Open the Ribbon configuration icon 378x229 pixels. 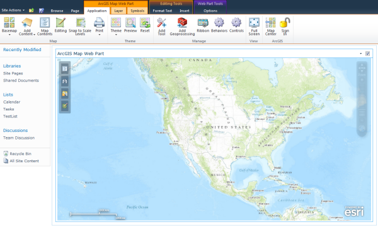pos(203,25)
